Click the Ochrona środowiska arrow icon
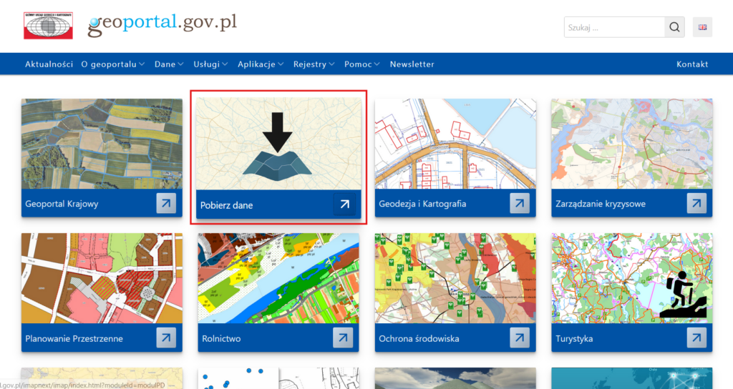Viewport: 733px width, 389px height. click(x=520, y=338)
